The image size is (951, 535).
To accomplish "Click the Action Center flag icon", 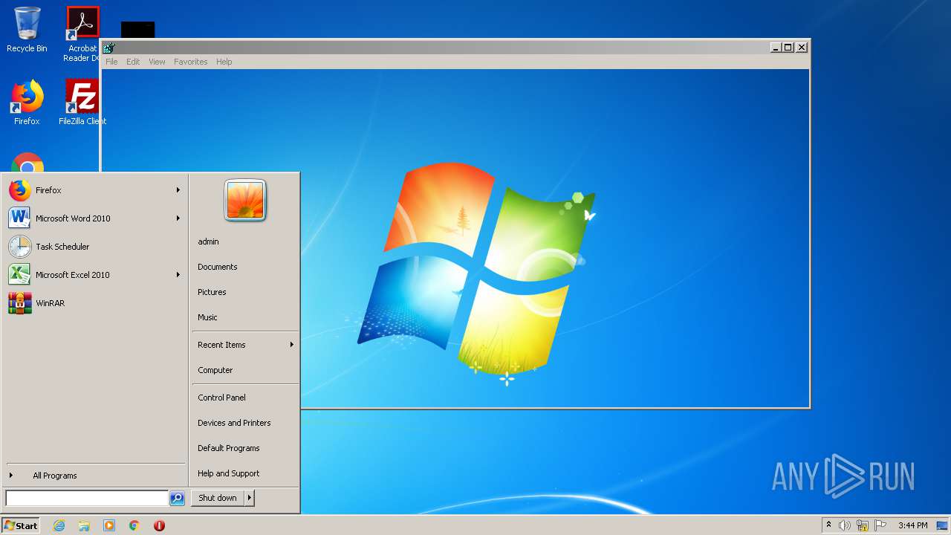I will click(x=880, y=525).
